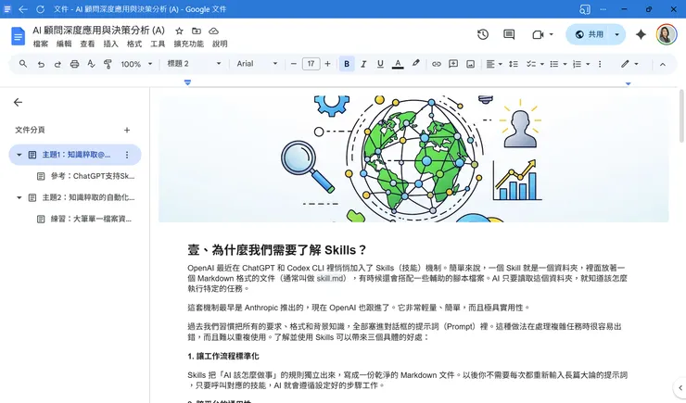This screenshot has height=403, width=686.
Task: Open editing mode pencil dropdown
Action: tap(629, 64)
